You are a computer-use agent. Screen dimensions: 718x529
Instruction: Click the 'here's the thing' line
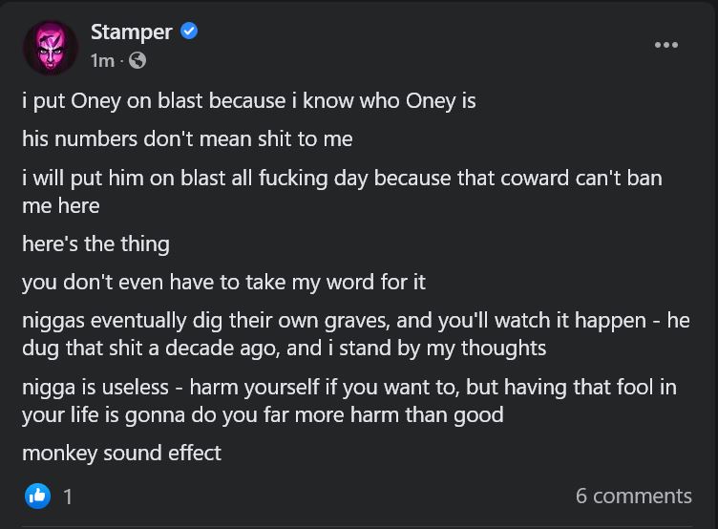(95, 243)
